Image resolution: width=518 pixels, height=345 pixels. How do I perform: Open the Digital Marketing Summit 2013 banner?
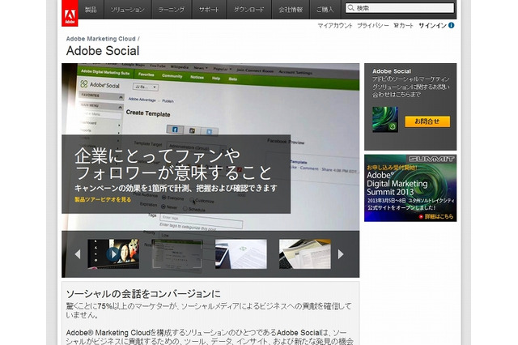pyautogui.click(x=410, y=188)
